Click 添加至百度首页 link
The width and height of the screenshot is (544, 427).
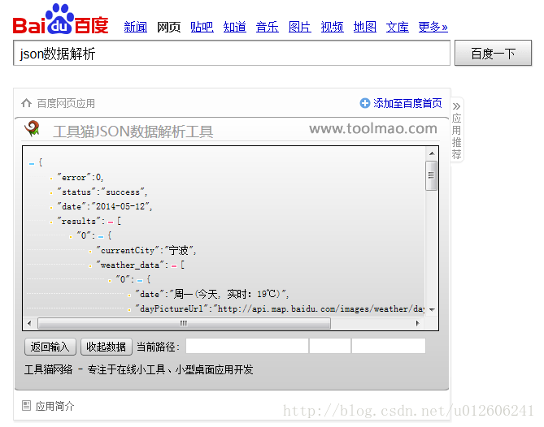[x=407, y=103]
